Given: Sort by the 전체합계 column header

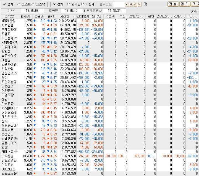Looking at the screenshot, I should (x=83, y=16).
